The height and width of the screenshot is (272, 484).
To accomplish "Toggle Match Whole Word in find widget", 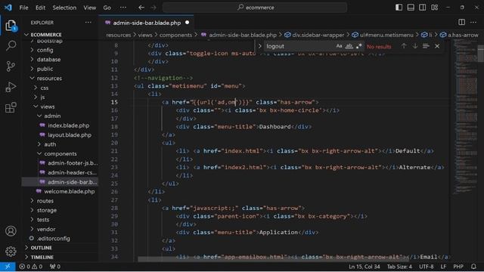I will pyautogui.click(x=349, y=46).
